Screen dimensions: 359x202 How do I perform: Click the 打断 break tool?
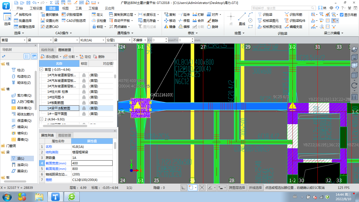point(198,14)
